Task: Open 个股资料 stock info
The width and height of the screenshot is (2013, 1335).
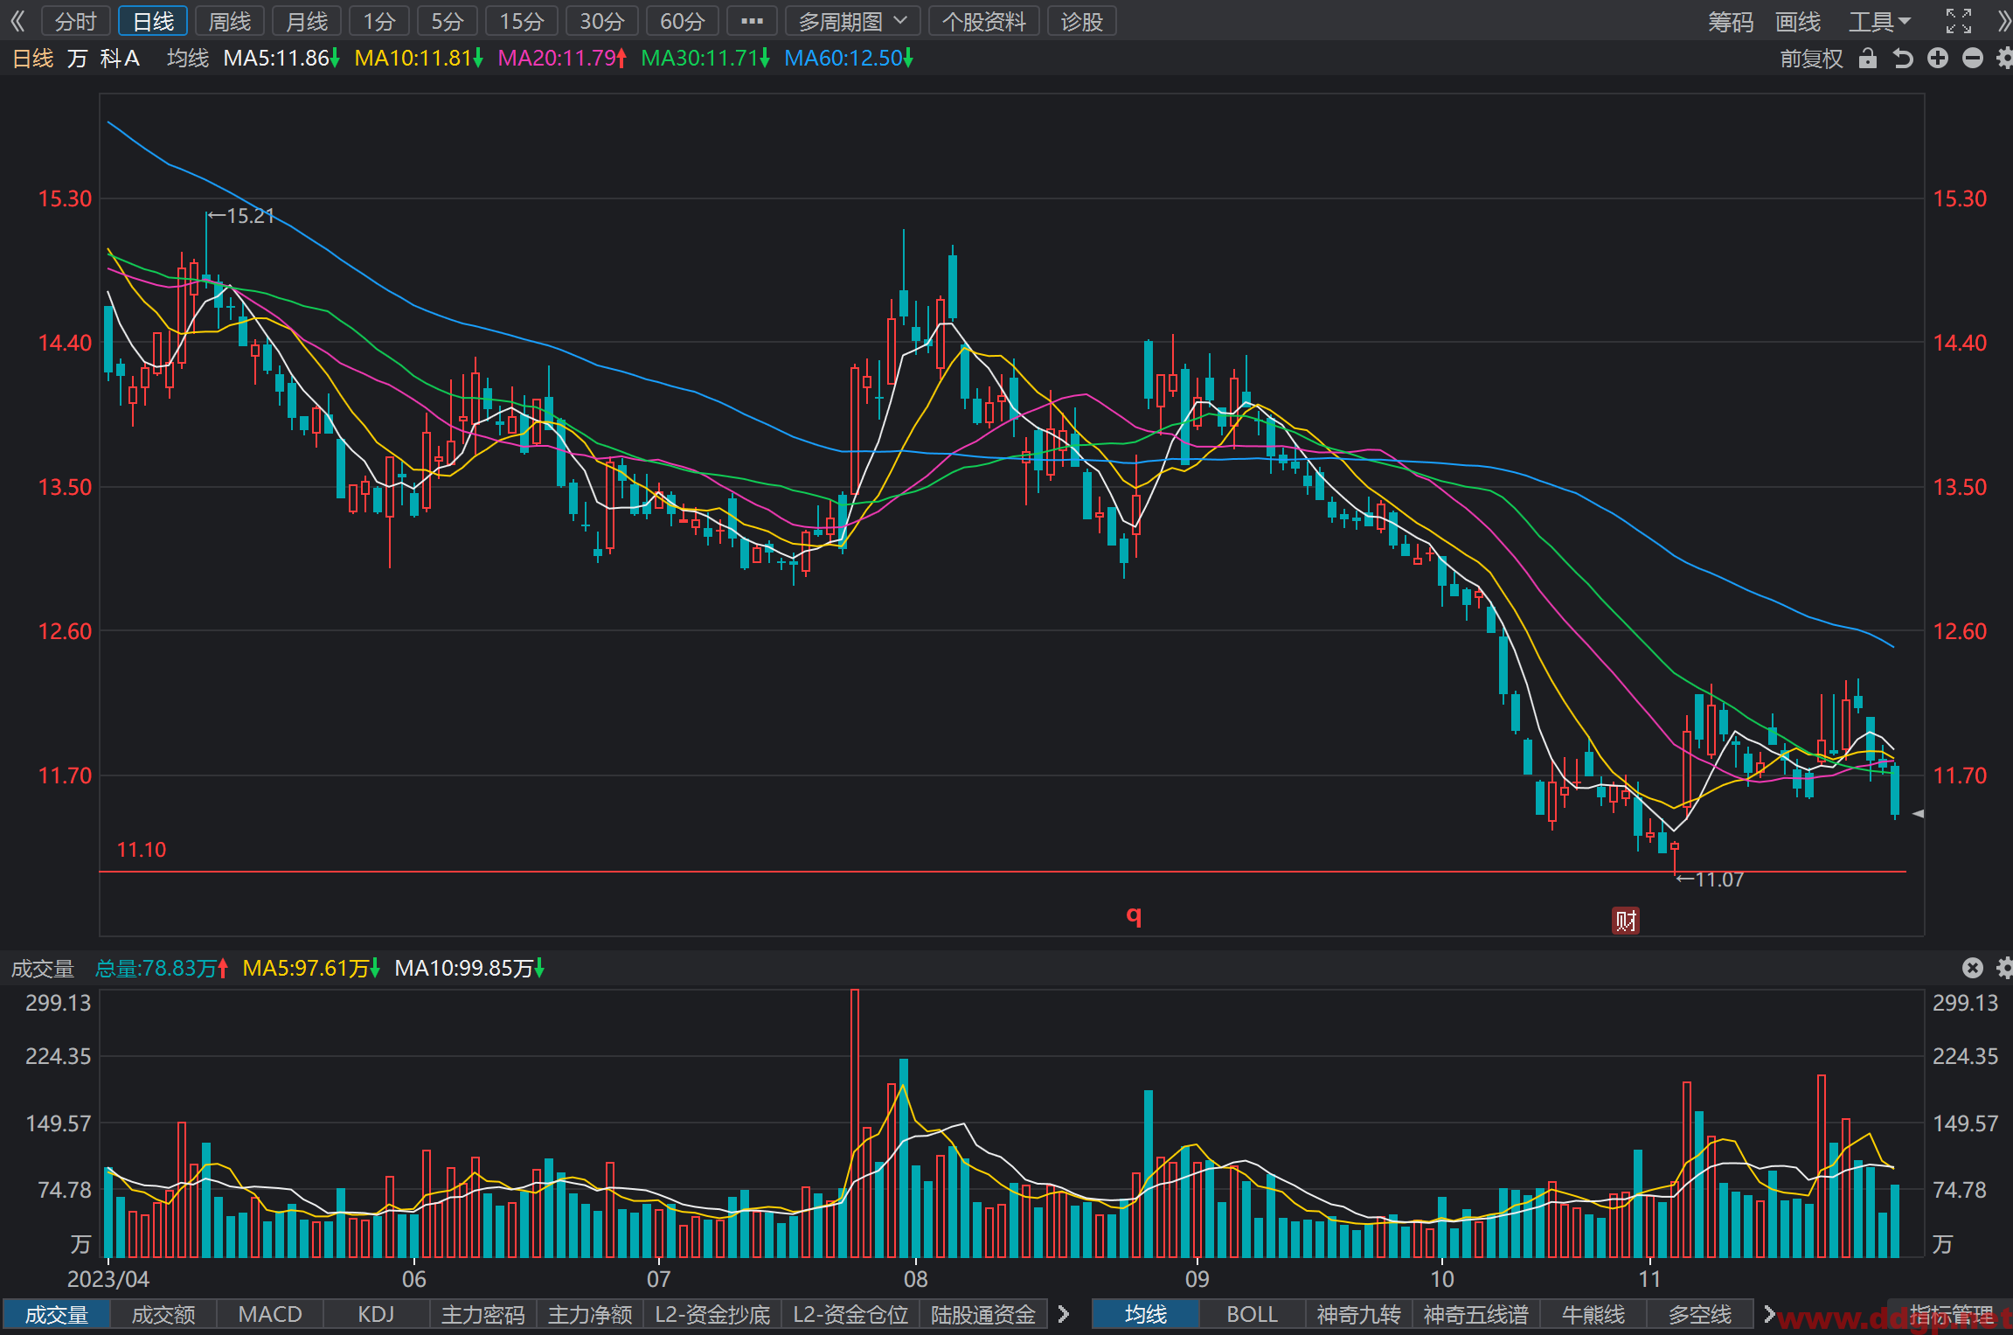Action: [983, 21]
